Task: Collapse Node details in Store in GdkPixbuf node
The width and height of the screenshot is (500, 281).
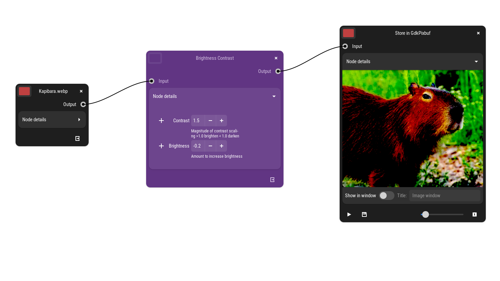Action: (476, 61)
